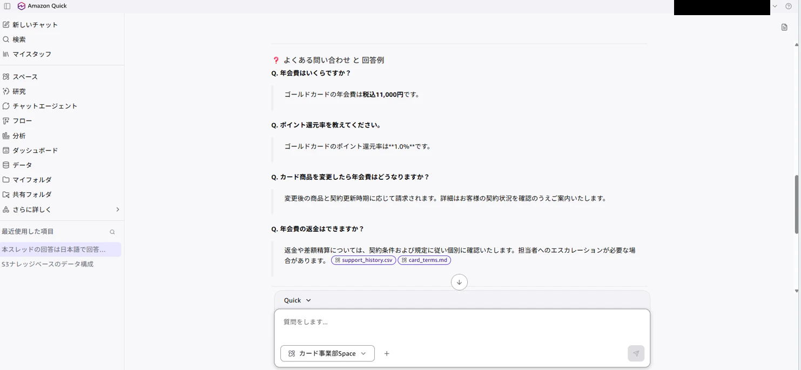Click the フロー icon
The width and height of the screenshot is (801, 370).
[6, 121]
